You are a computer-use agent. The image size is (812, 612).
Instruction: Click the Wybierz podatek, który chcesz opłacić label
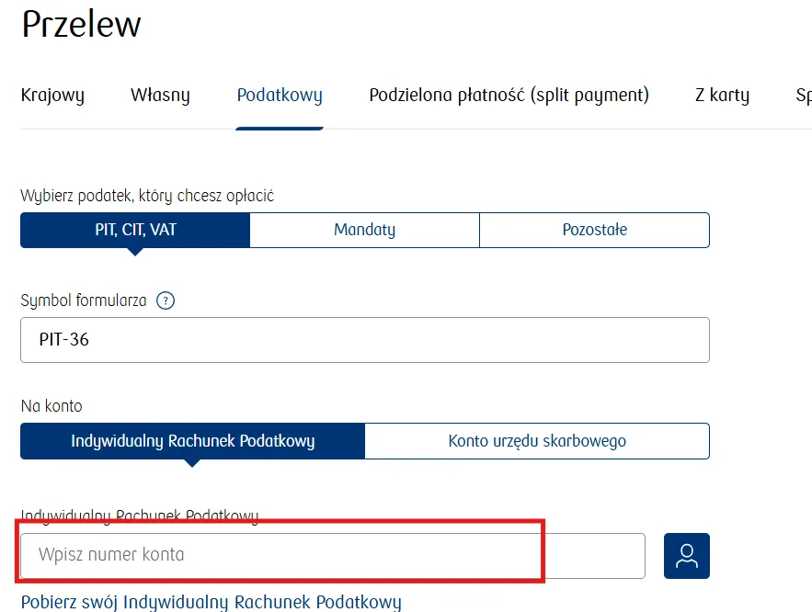click(147, 196)
